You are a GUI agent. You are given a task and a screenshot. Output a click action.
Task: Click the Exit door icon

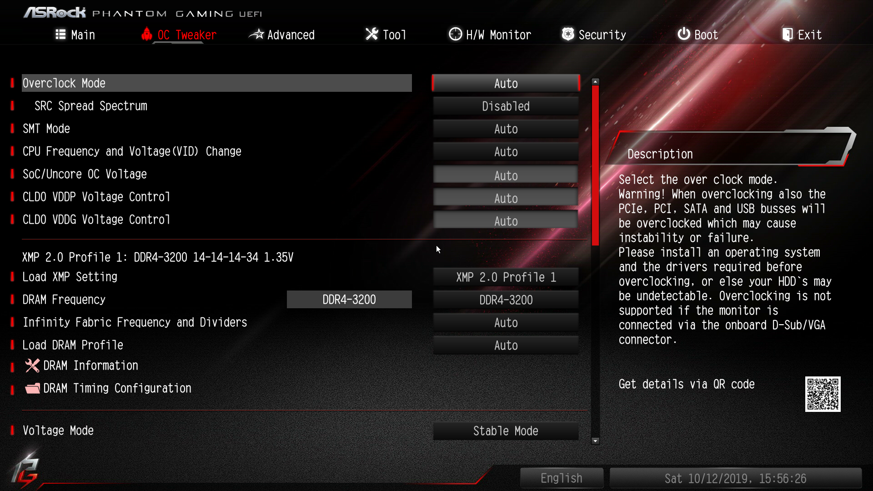[788, 35]
